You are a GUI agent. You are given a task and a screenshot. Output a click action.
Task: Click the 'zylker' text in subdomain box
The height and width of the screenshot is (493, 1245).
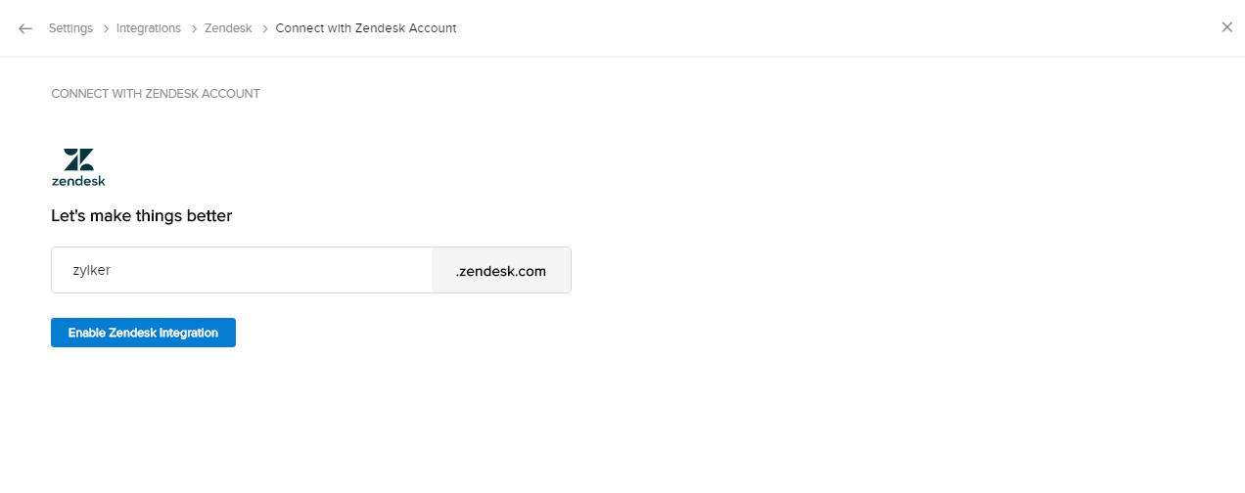pos(91,270)
